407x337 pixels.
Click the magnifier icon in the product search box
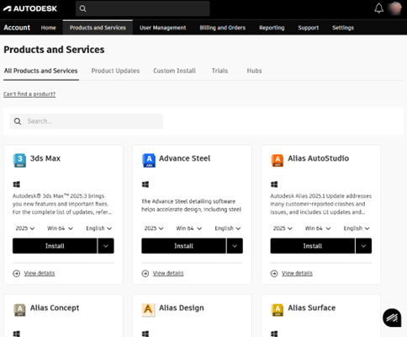tap(18, 121)
